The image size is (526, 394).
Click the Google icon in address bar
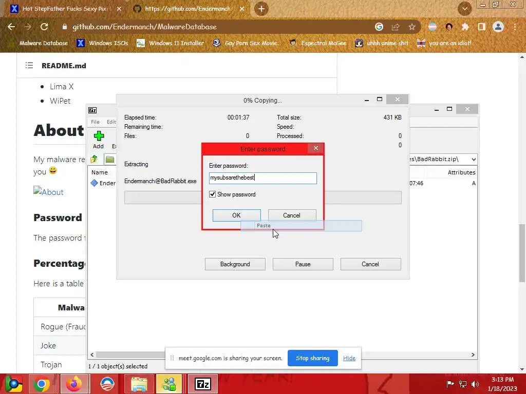click(379, 27)
